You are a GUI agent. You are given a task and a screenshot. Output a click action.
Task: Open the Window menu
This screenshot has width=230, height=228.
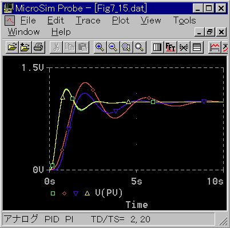tap(23, 32)
